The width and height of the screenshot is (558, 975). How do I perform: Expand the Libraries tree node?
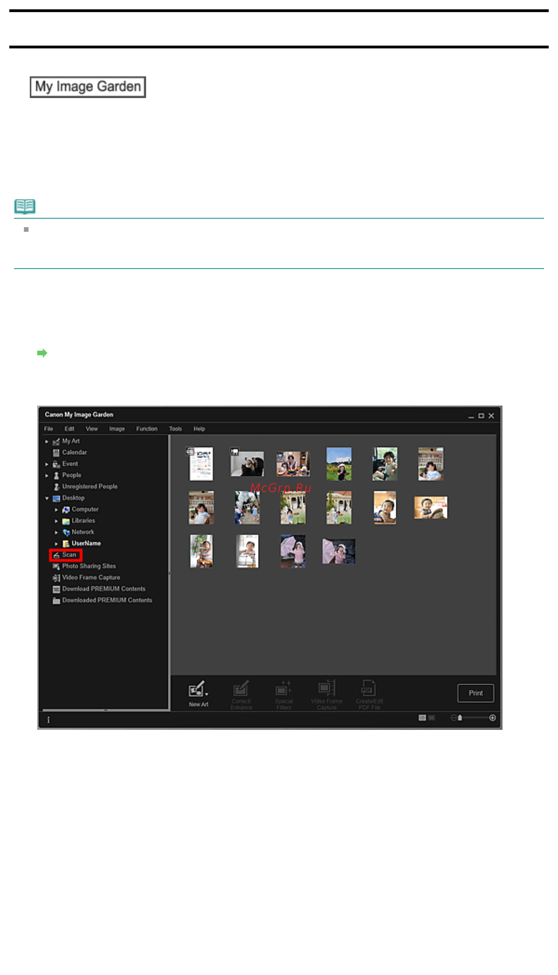56,521
